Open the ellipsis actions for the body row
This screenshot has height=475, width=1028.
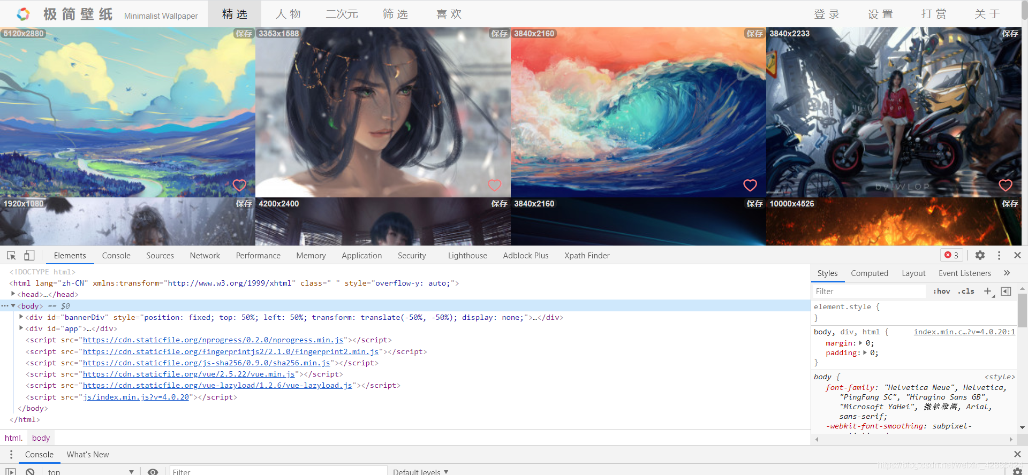(x=4, y=305)
